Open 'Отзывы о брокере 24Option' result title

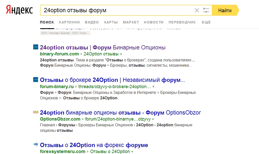pyautogui.click(x=112, y=80)
